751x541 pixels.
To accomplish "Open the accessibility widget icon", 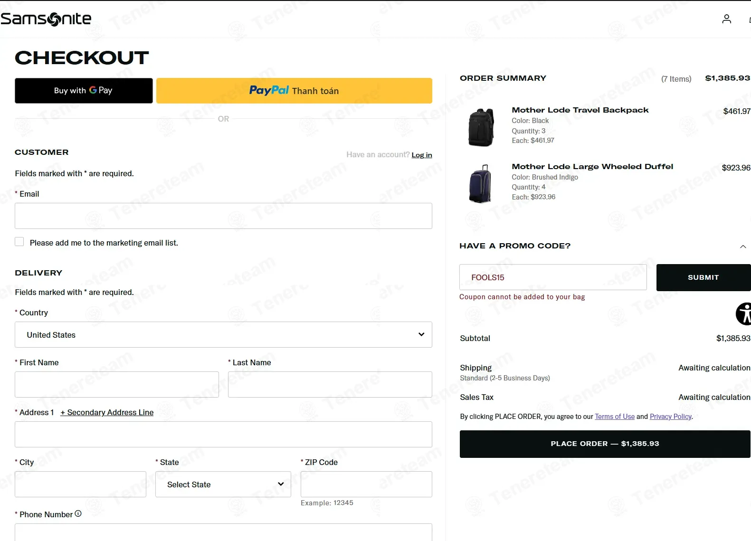I will (744, 313).
